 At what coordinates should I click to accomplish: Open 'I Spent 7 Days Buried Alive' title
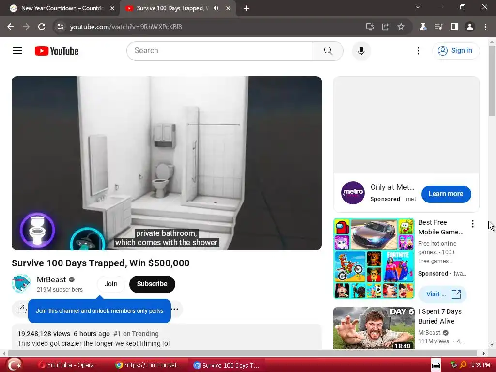[440, 316]
